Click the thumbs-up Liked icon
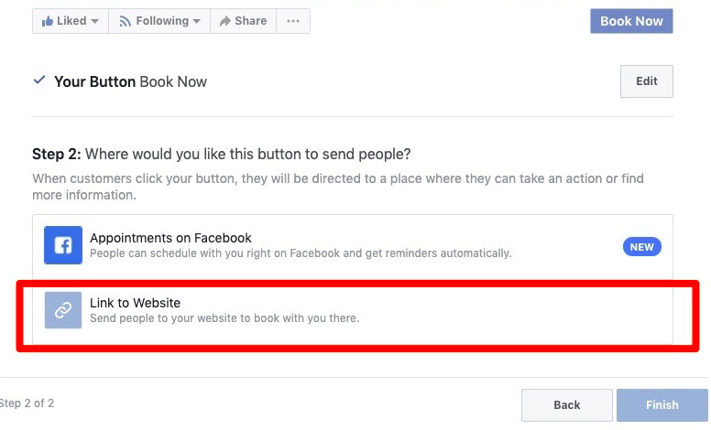 click(x=47, y=21)
